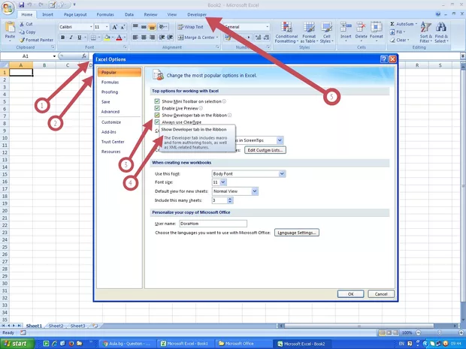
Task: Switch to the Data ribbon tab
Action: point(129,14)
